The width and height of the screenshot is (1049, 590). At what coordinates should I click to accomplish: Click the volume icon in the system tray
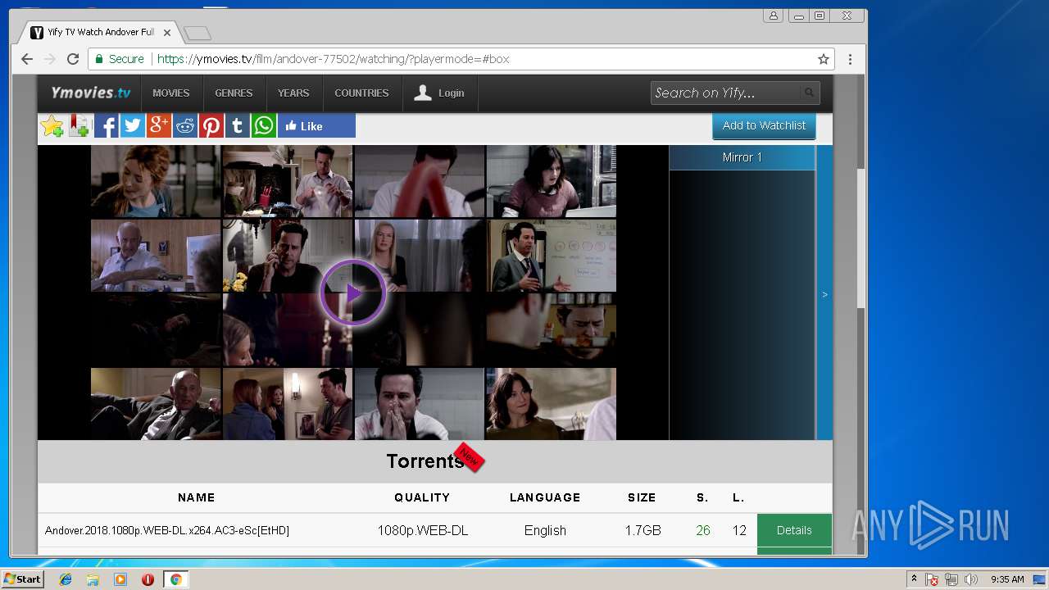coord(971,579)
